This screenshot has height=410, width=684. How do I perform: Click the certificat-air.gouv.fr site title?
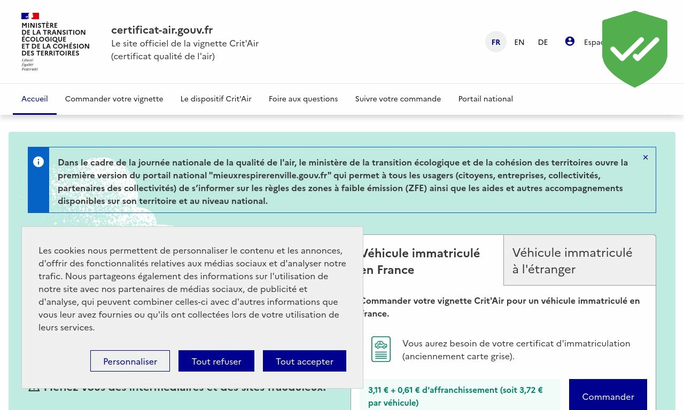(x=162, y=30)
